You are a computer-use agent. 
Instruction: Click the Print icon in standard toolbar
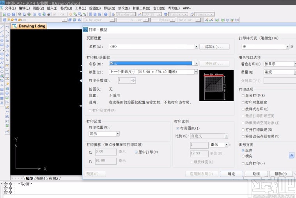(19, 14)
